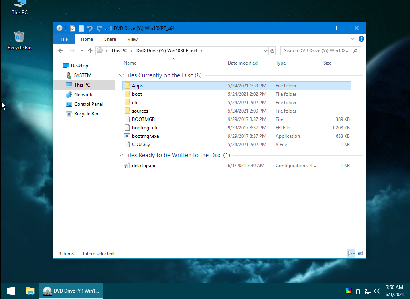Select the CDUsb.y file
Screen dimensions: 410x299
[x=237, y=144]
